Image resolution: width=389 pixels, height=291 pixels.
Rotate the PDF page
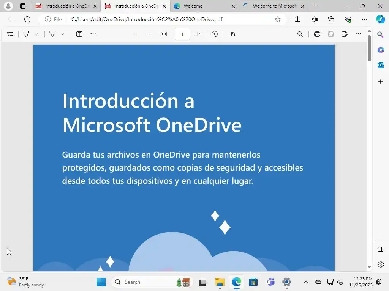pos(215,34)
